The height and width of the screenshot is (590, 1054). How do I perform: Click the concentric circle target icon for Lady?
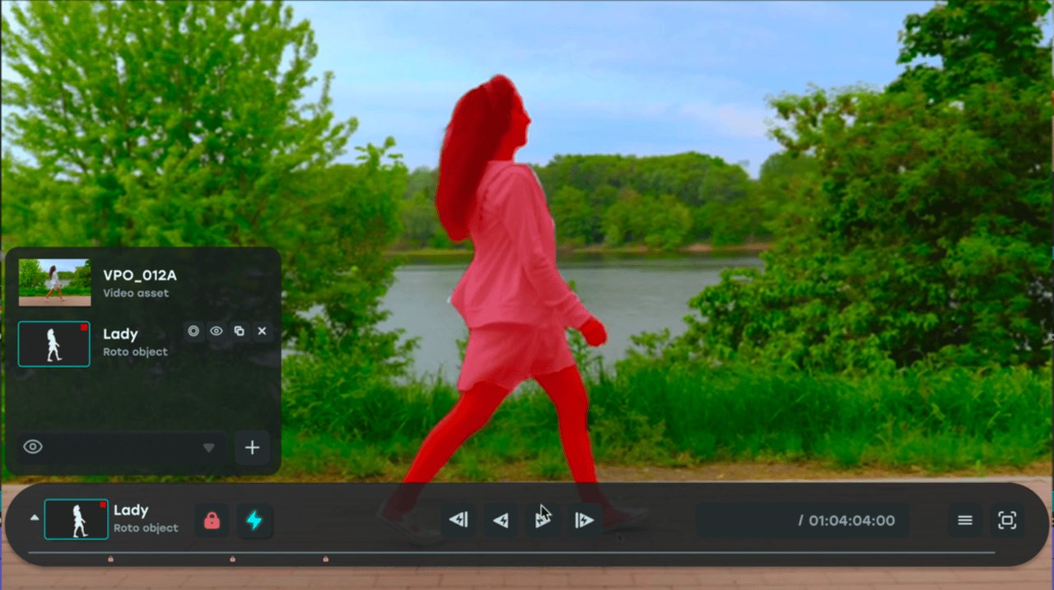coord(194,331)
